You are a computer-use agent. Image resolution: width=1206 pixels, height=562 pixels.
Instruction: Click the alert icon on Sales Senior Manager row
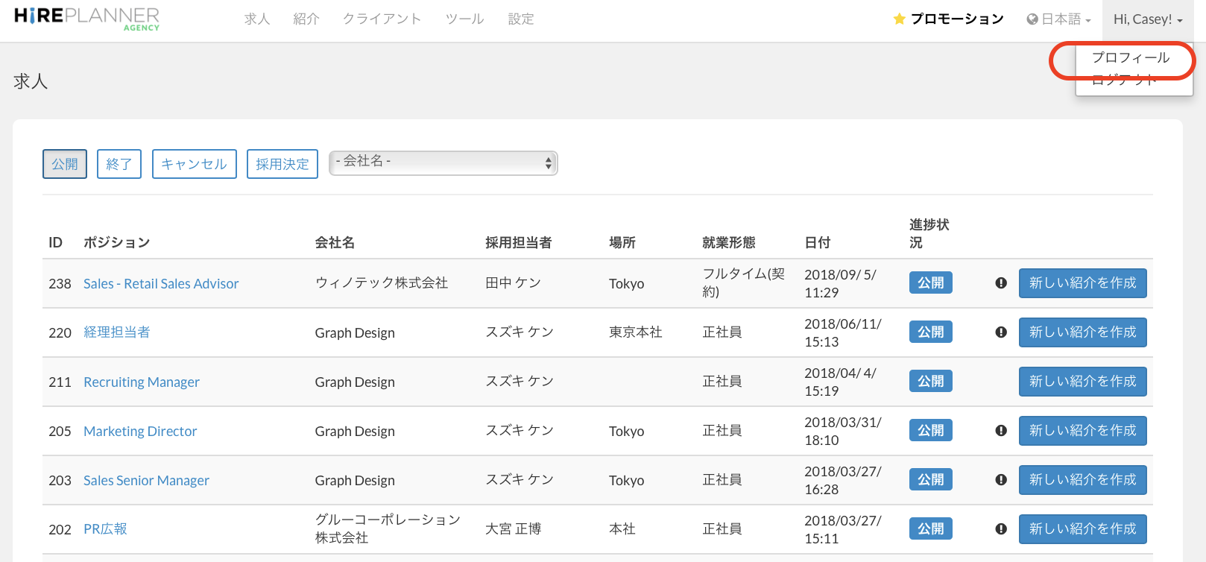pyautogui.click(x=1001, y=480)
